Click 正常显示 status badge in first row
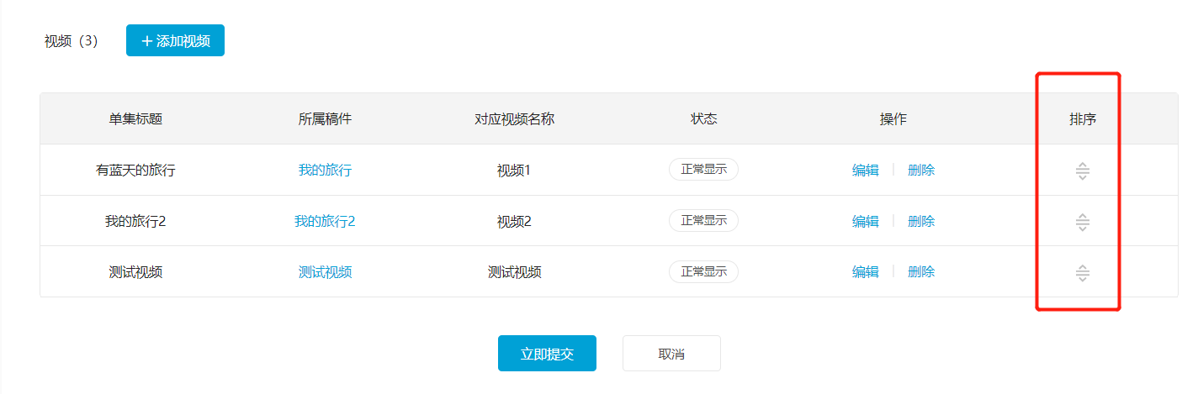The width and height of the screenshot is (1198, 394). tap(703, 170)
